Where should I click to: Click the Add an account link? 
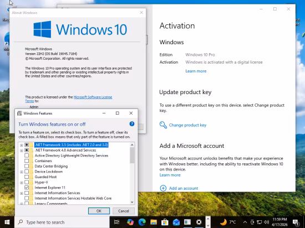pyautogui.click(x=184, y=188)
